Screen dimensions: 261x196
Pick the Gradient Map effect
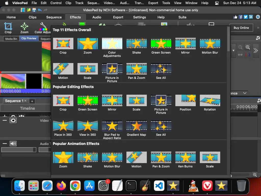pos(137,128)
